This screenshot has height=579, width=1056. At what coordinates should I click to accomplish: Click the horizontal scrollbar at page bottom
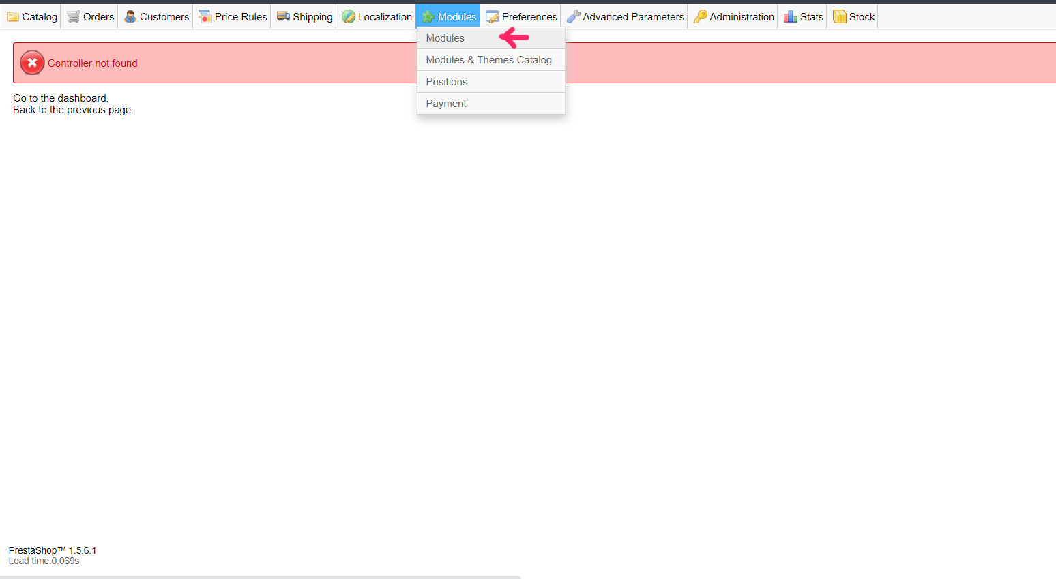click(261, 577)
